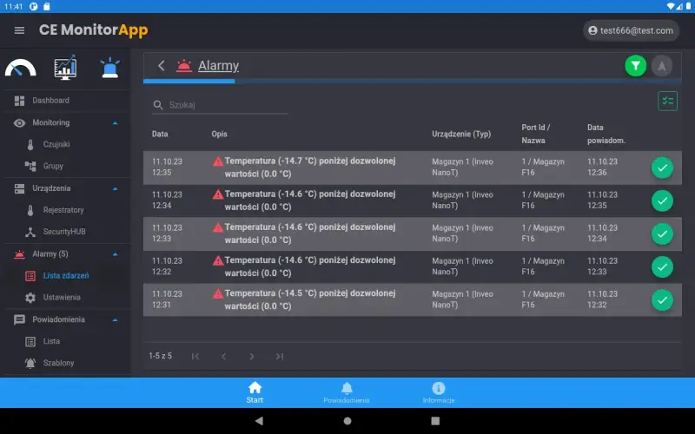Click the gray scroll-to-top arrow button
Screen dimensions: 695x434
662,65
